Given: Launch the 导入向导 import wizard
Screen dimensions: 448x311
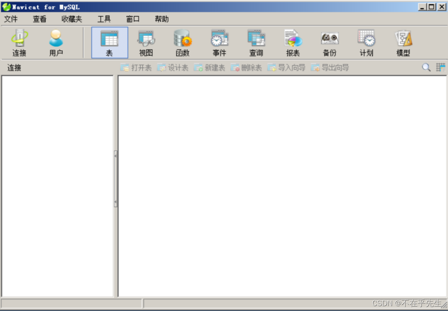Looking at the screenshot, I should [286, 68].
